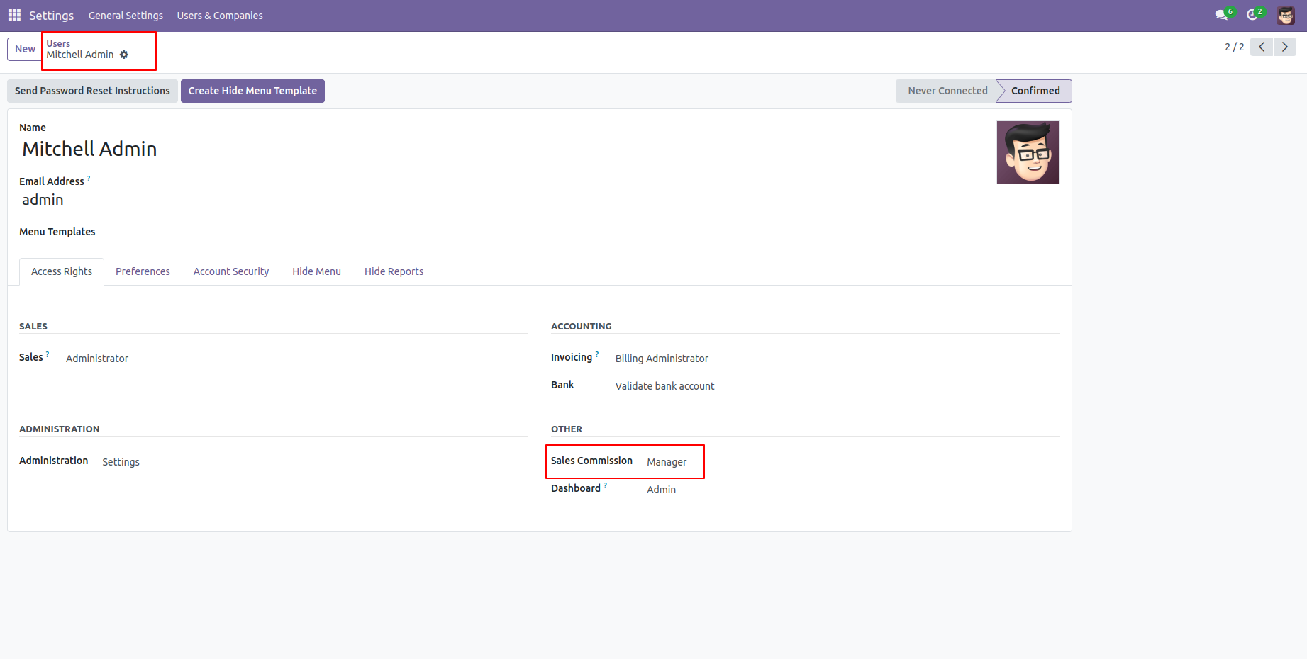1307x659 pixels.
Task: Click the Mitchell Admin profile picture
Action: [1028, 152]
